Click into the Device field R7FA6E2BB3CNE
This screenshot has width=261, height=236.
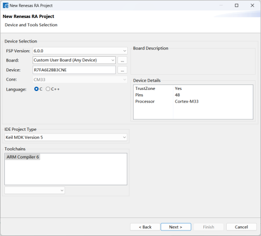point(74,70)
